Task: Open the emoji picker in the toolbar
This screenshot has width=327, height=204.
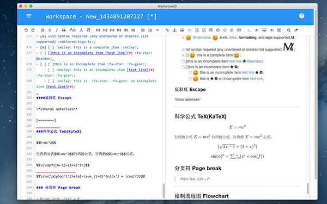Action: pos(225,30)
